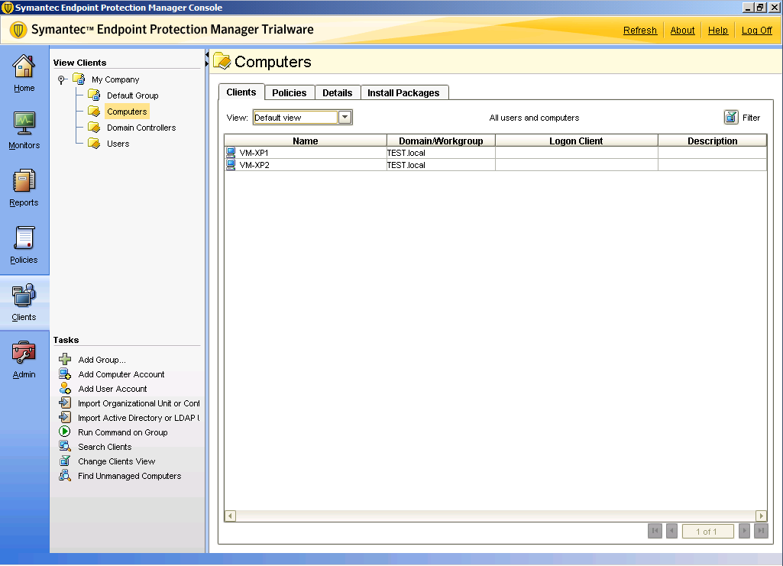Click the Default Group folder icon

click(94, 95)
